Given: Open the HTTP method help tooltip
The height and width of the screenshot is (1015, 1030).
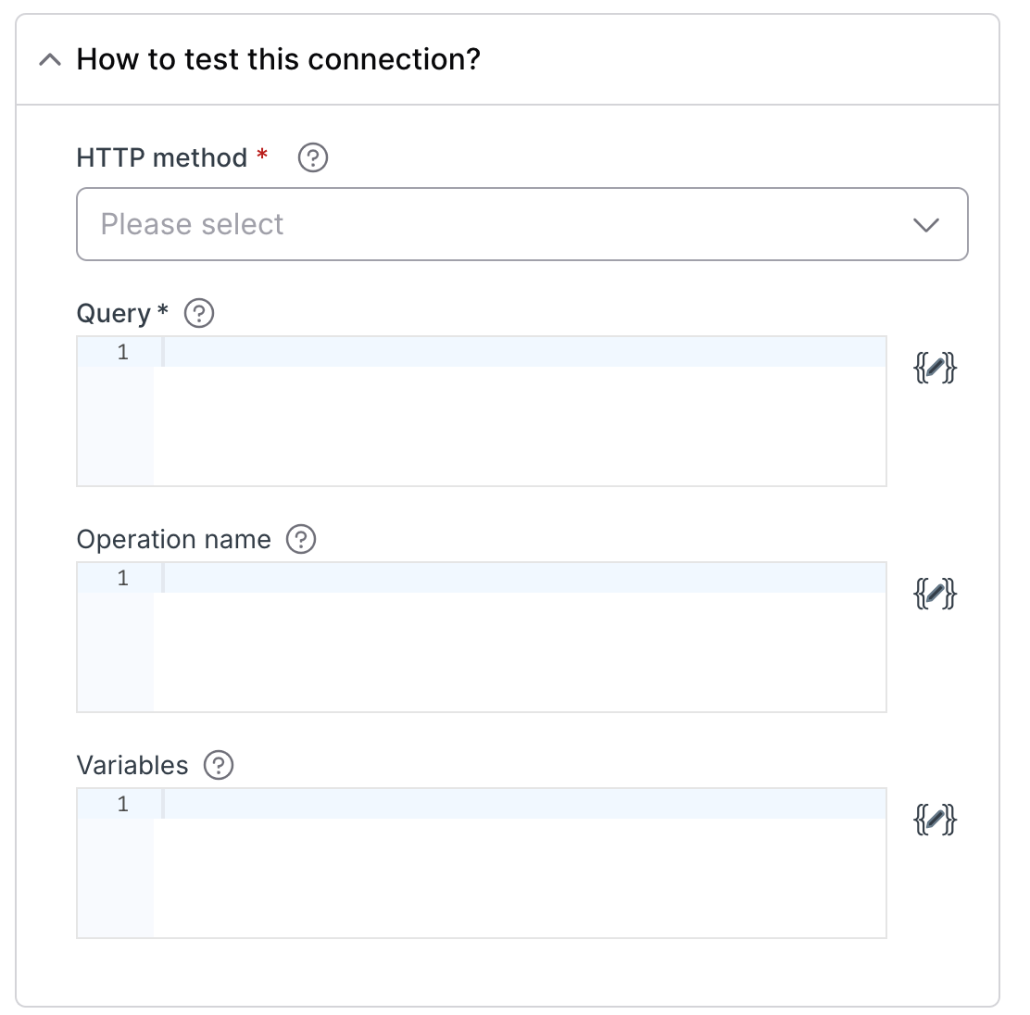Looking at the screenshot, I should [313, 157].
